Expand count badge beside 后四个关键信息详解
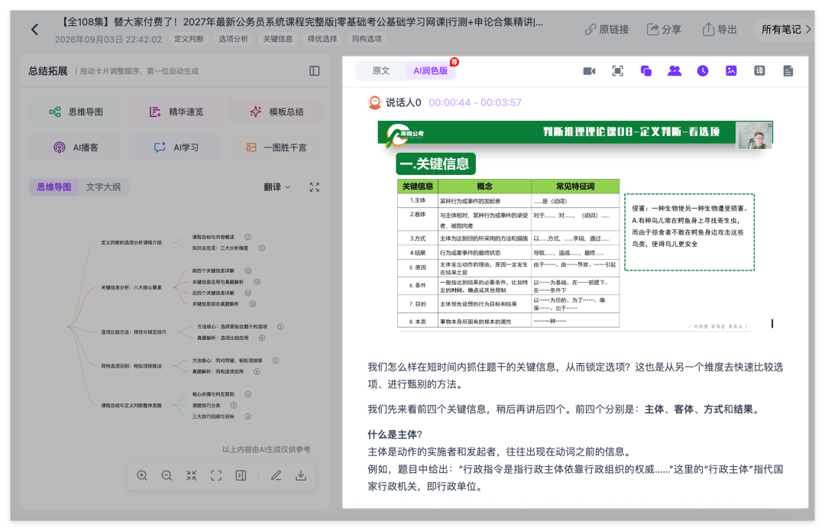The width and height of the screenshot is (825, 531). coord(247,293)
